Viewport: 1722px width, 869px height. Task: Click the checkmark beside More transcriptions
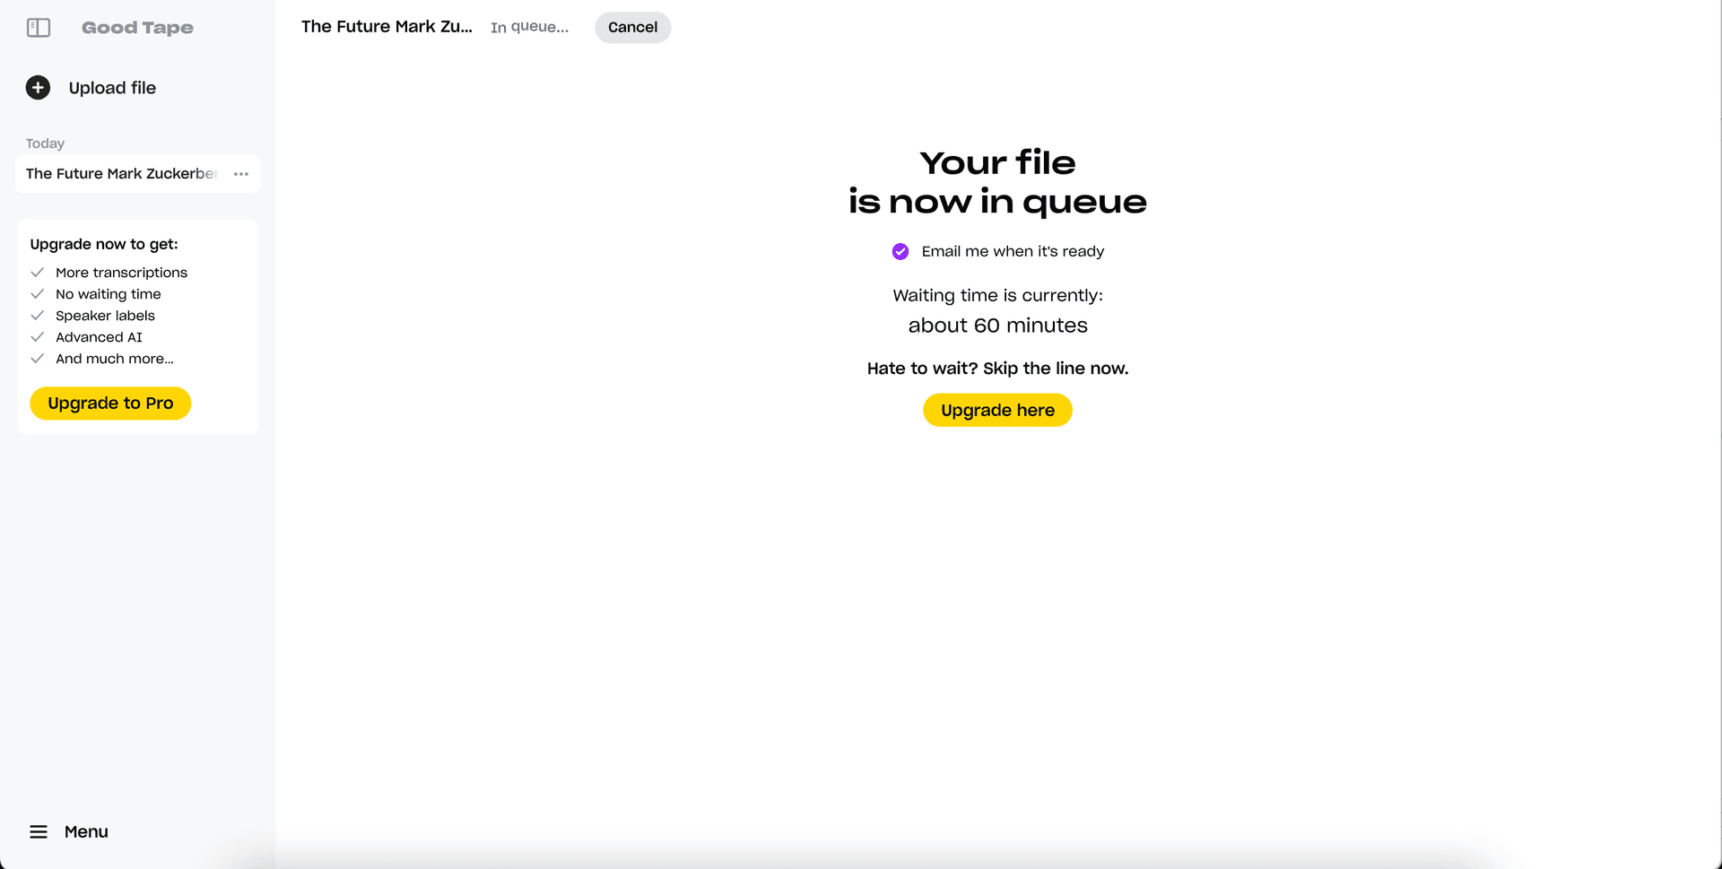click(x=38, y=273)
